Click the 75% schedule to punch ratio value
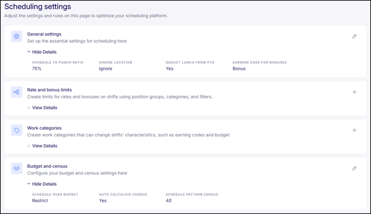The image size is (371, 214). pyautogui.click(x=37, y=69)
